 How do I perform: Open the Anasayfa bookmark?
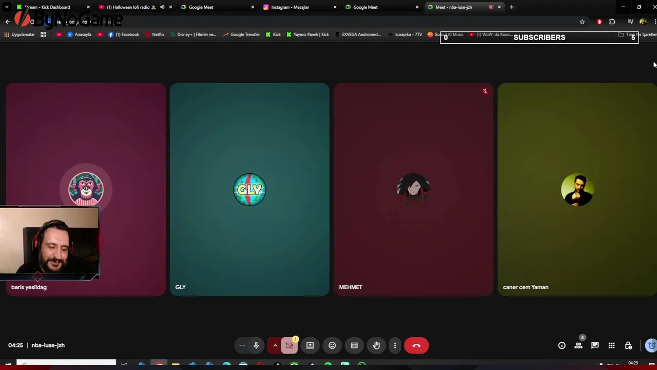pos(79,34)
